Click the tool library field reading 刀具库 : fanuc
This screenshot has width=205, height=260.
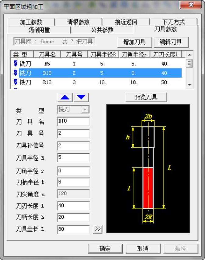(54, 41)
